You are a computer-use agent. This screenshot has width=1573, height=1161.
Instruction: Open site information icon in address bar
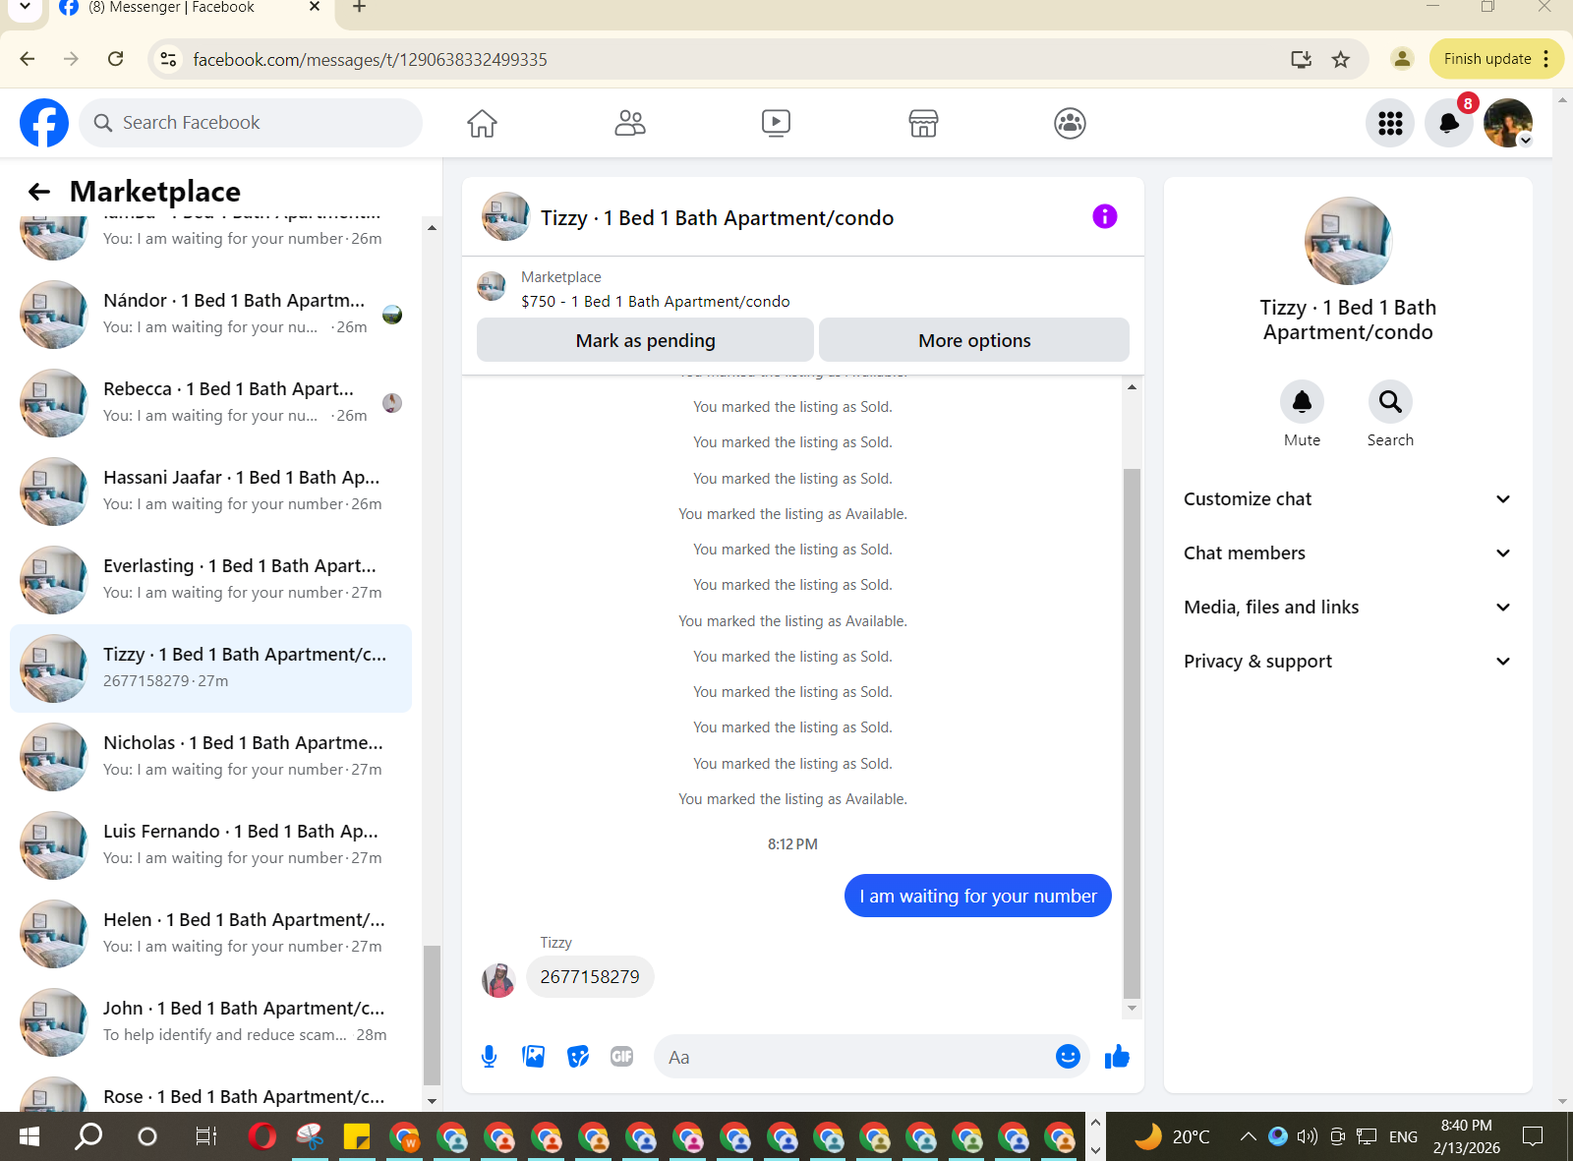pos(169,59)
